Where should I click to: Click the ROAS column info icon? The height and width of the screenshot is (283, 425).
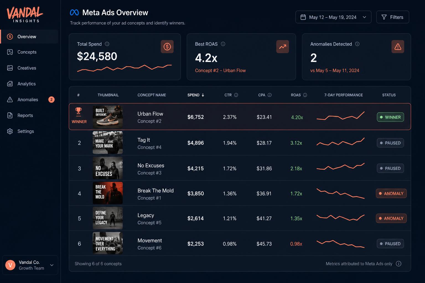click(305, 95)
